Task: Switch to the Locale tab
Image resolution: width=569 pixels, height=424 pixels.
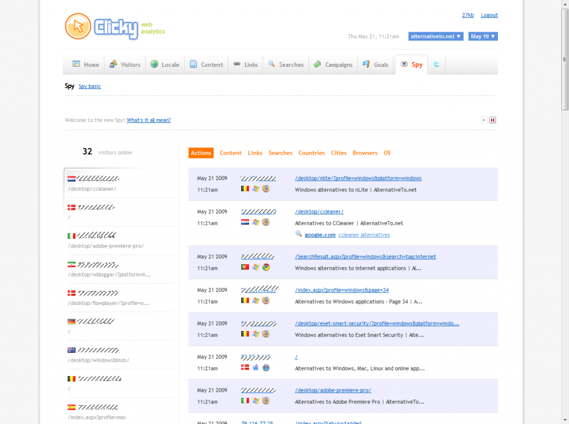Action: click(164, 65)
